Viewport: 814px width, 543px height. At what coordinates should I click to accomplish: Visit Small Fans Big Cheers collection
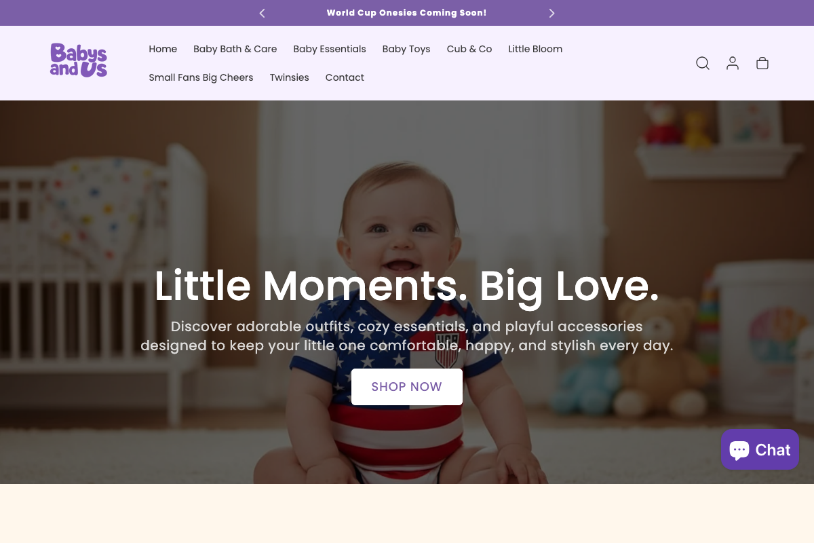coord(201,77)
